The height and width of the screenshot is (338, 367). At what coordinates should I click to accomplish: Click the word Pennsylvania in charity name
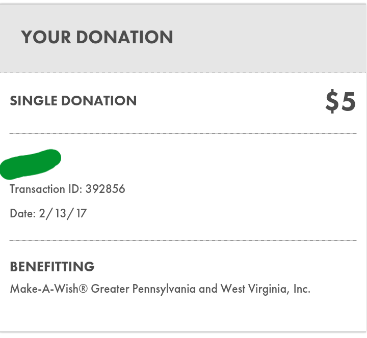tap(164, 289)
